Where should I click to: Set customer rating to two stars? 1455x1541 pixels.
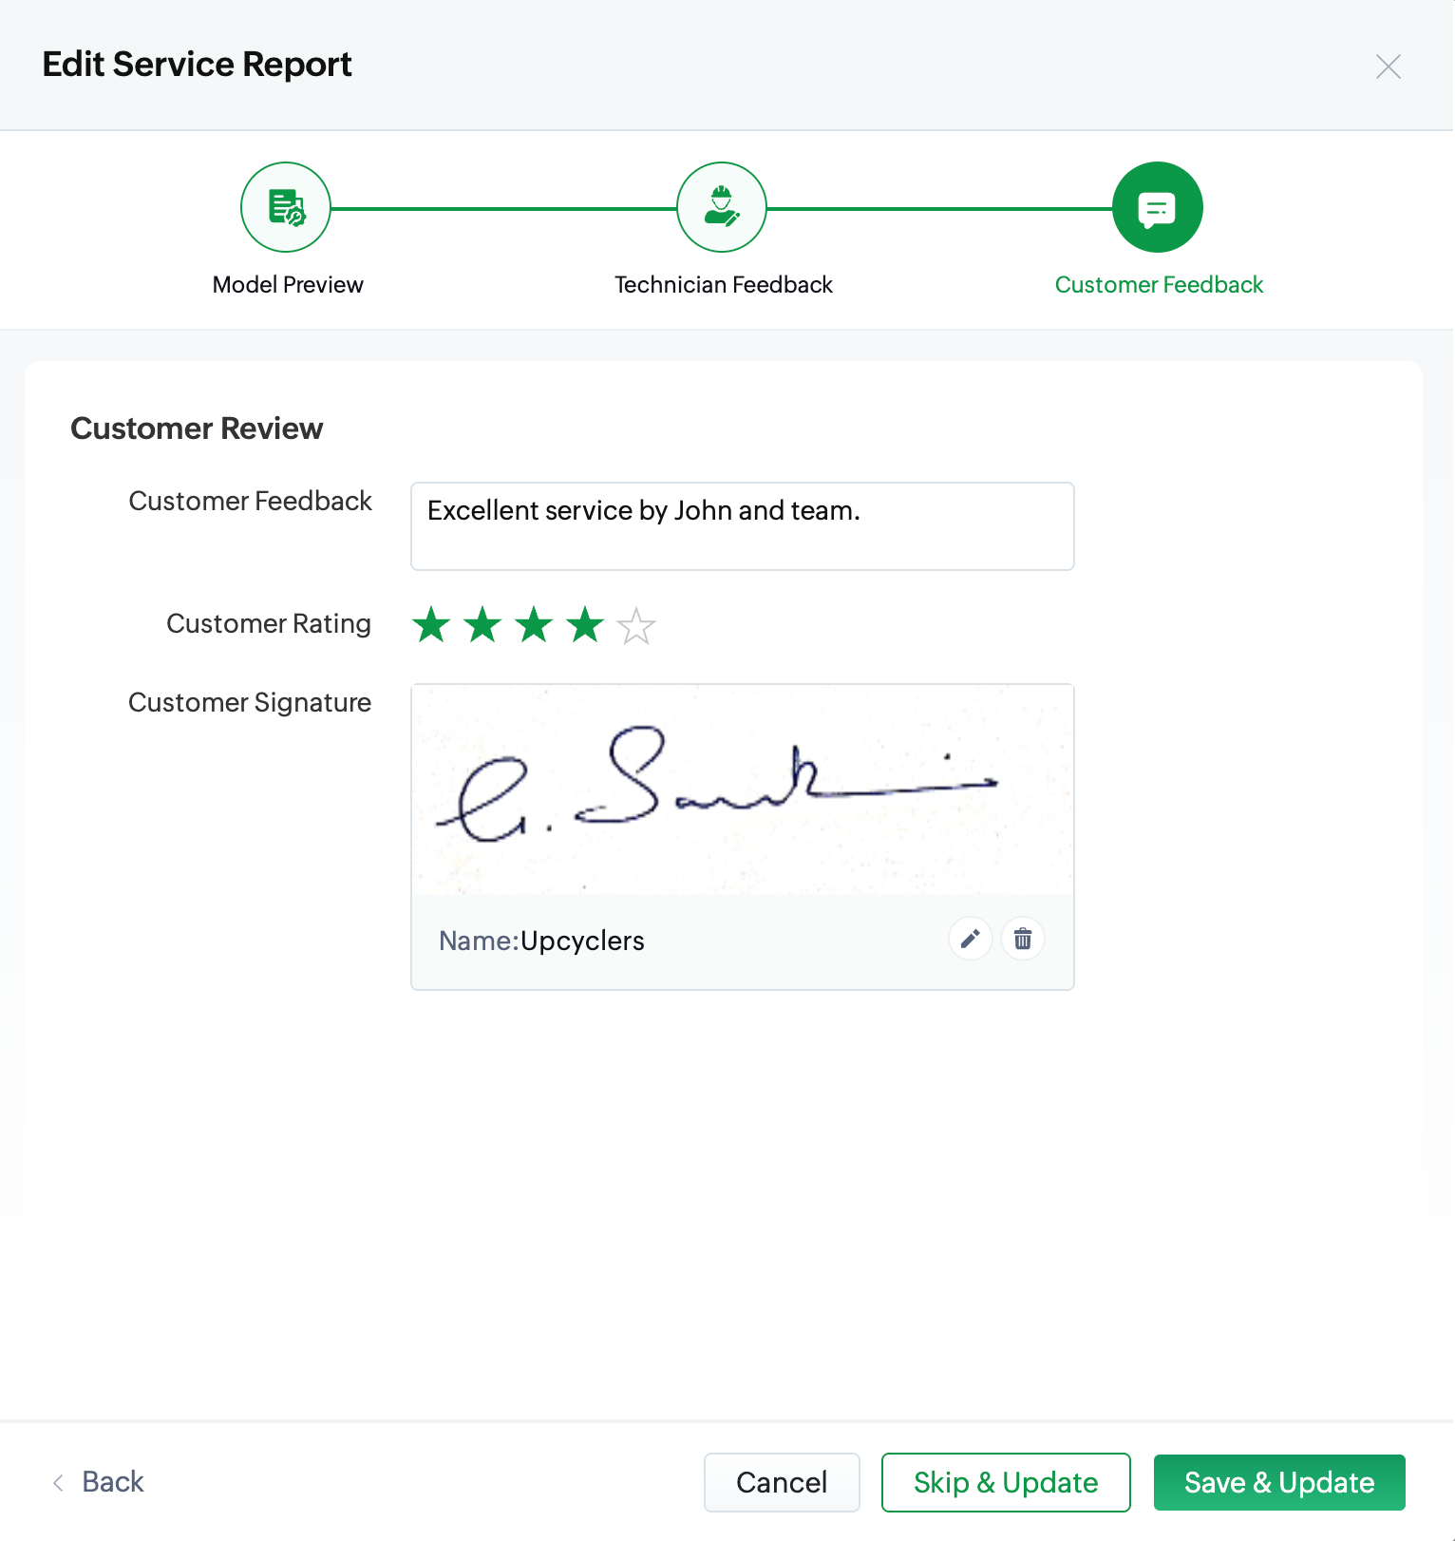click(482, 625)
